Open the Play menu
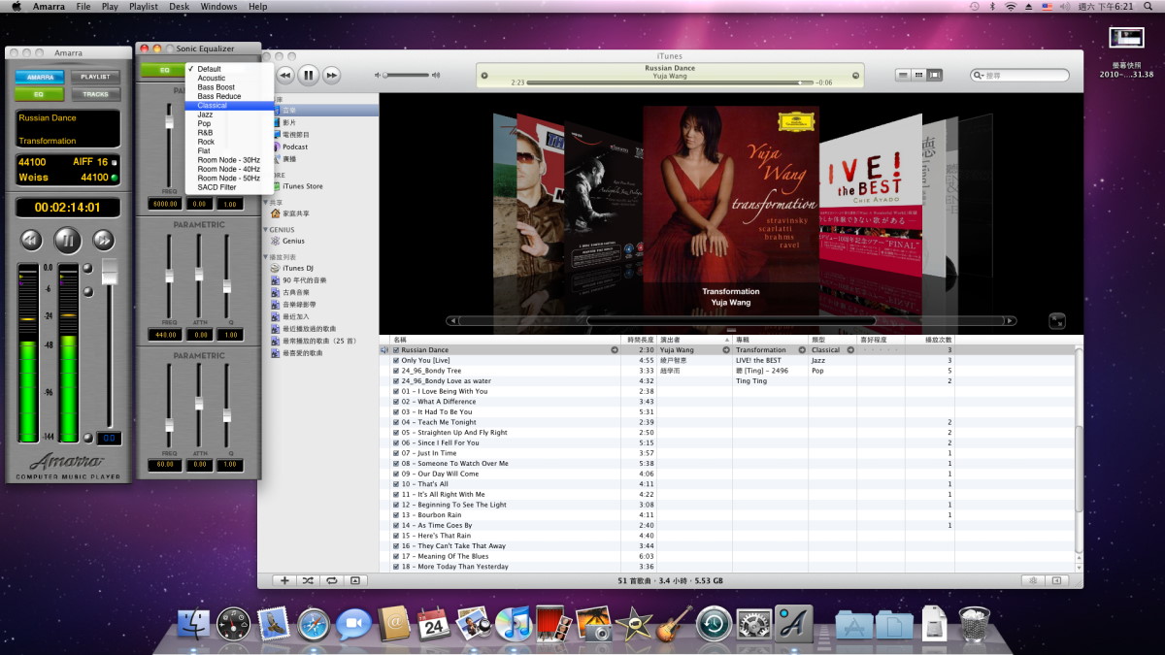The width and height of the screenshot is (1165, 655). coord(110,7)
